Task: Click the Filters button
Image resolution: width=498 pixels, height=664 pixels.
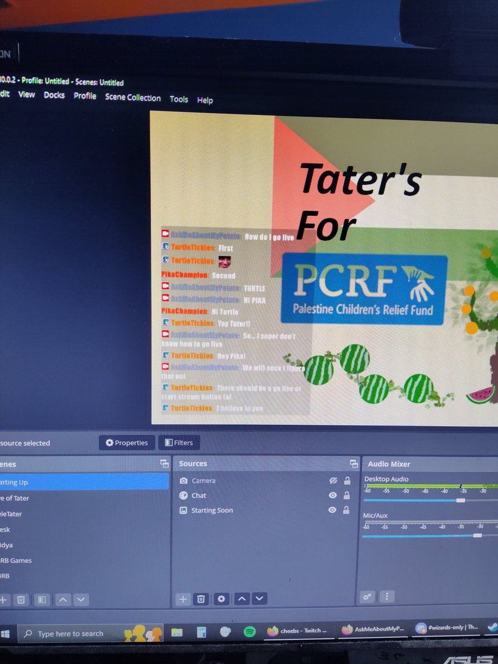Action: (x=179, y=443)
